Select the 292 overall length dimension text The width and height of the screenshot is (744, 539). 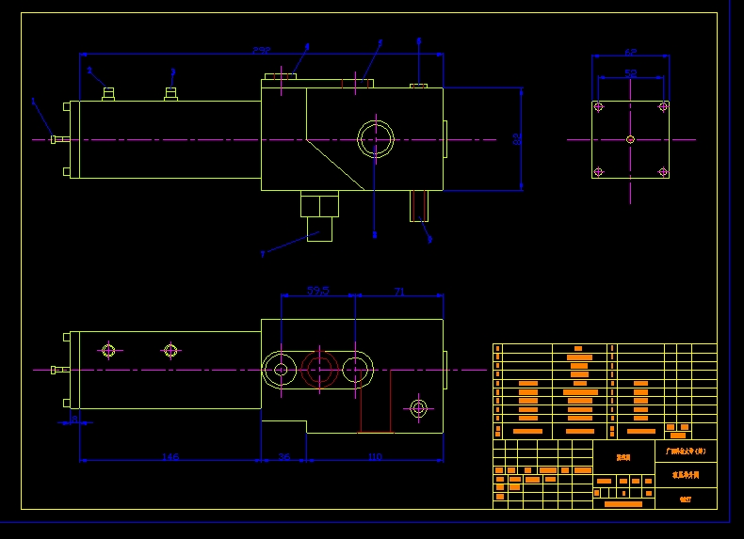pyautogui.click(x=261, y=50)
